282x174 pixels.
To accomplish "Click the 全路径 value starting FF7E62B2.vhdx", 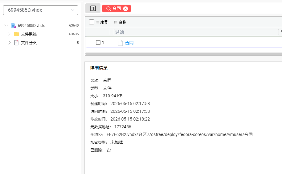I will [180, 135].
